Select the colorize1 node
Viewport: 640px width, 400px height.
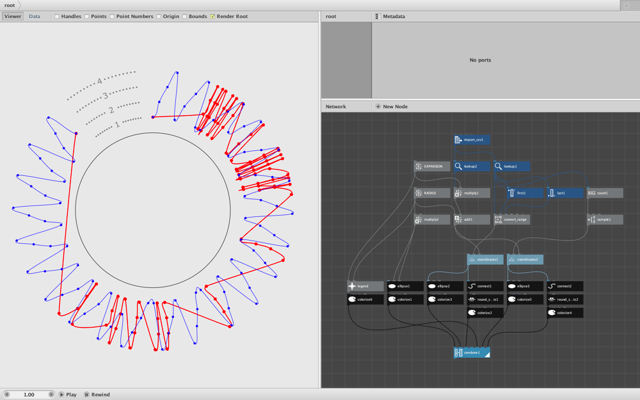click(x=405, y=300)
